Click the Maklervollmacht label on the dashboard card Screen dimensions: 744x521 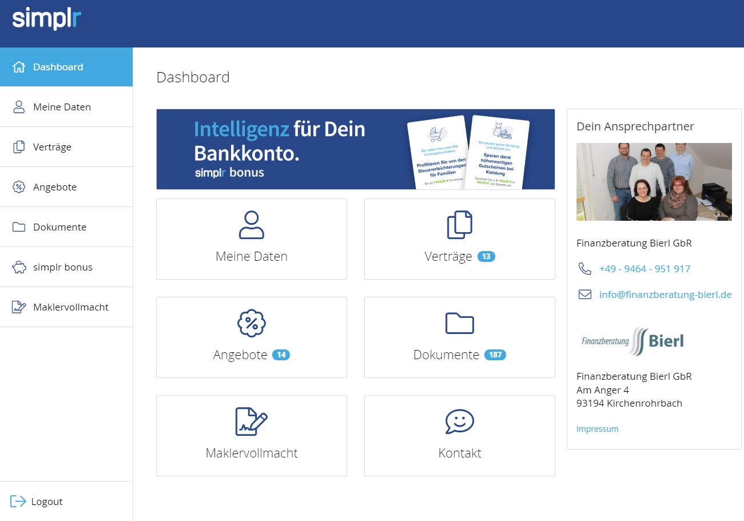click(252, 453)
